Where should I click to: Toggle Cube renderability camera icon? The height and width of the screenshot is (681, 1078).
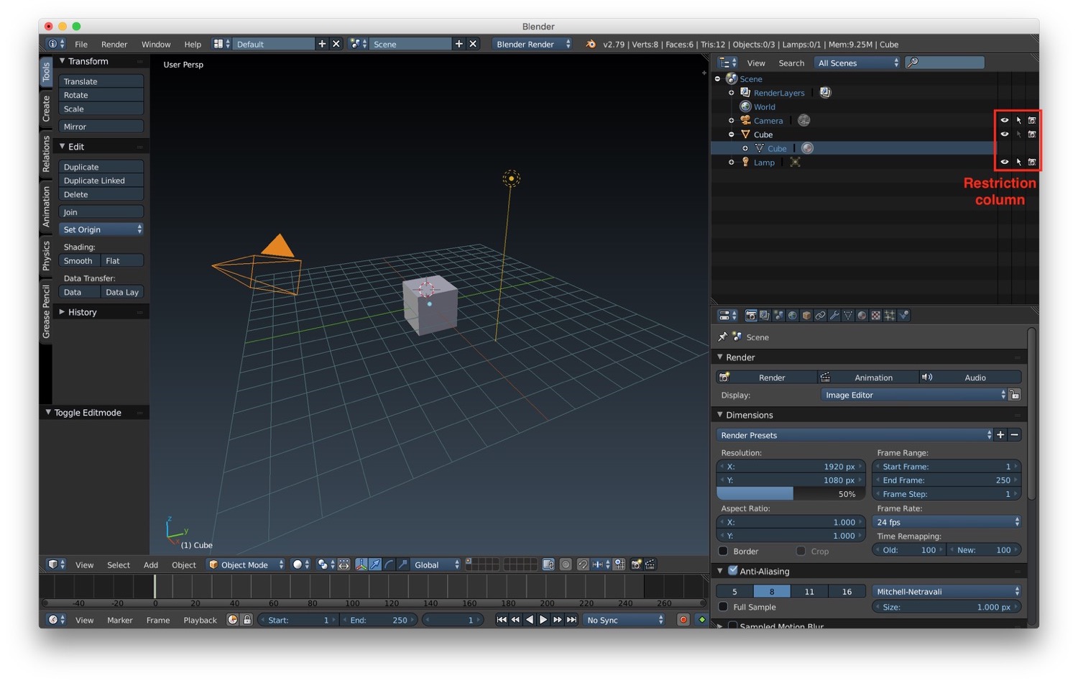click(x=1032, y=134)
